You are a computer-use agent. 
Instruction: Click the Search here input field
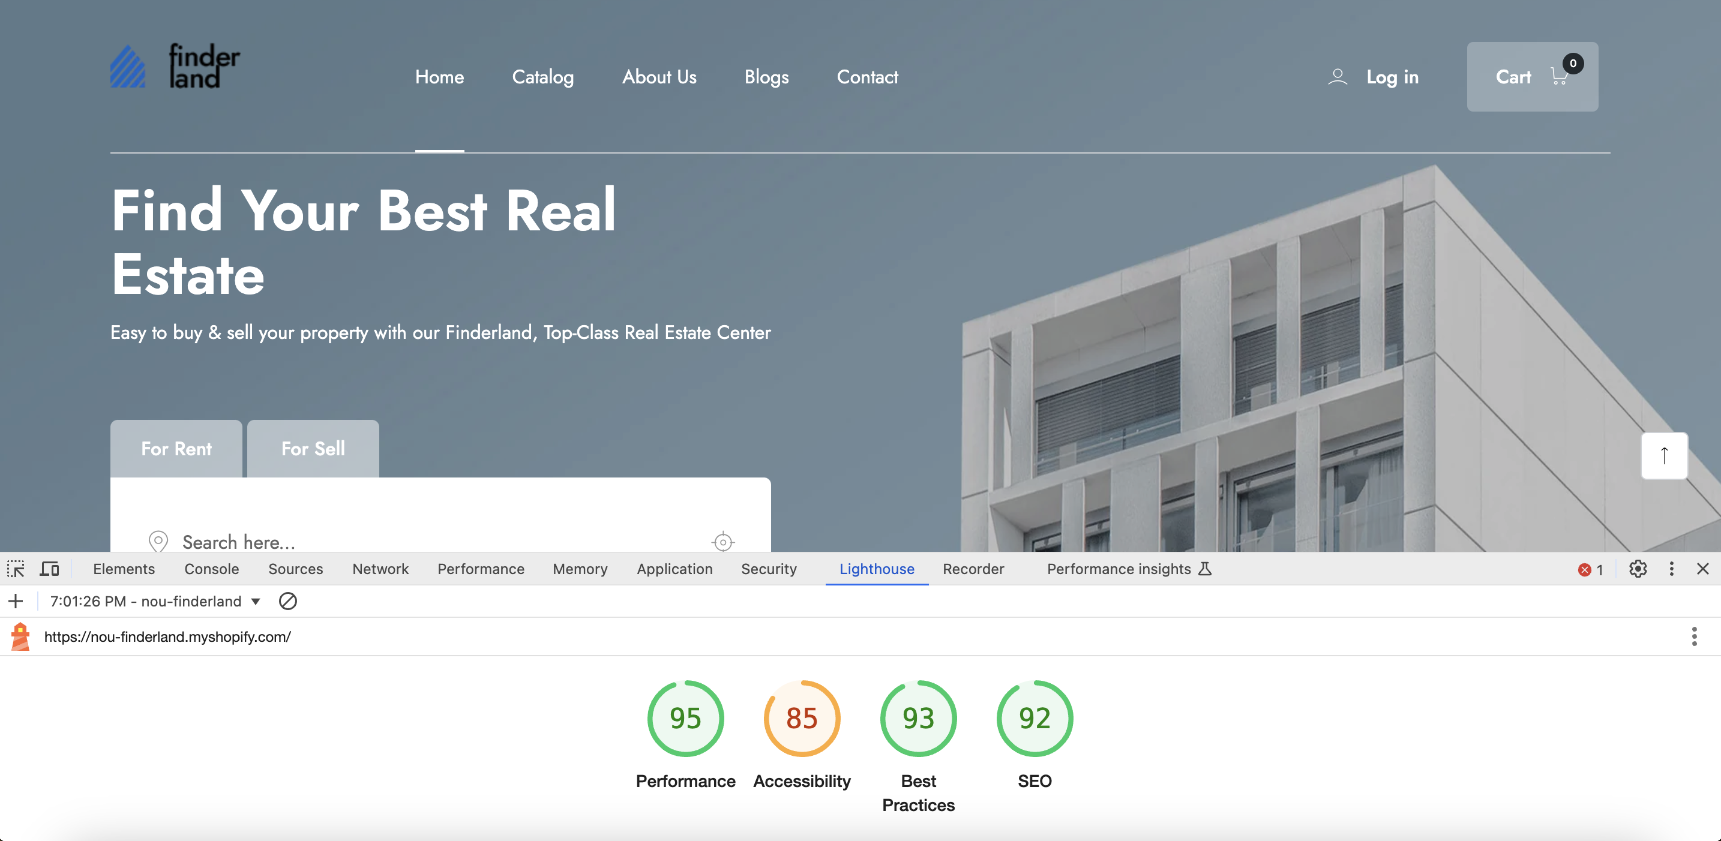pos(441,542)
